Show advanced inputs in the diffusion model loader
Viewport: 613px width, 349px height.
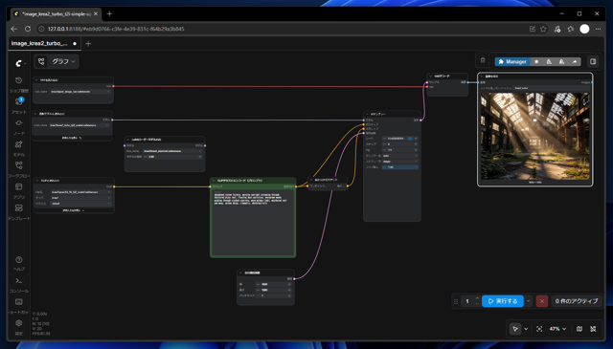[x=72, y=138]
